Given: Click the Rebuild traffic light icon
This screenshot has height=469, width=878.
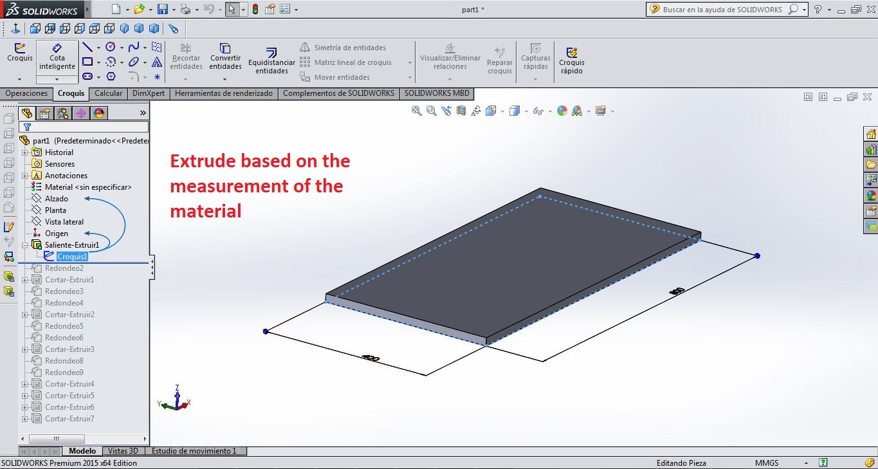Looking at the screenshot, I should [x=255, y=9].
